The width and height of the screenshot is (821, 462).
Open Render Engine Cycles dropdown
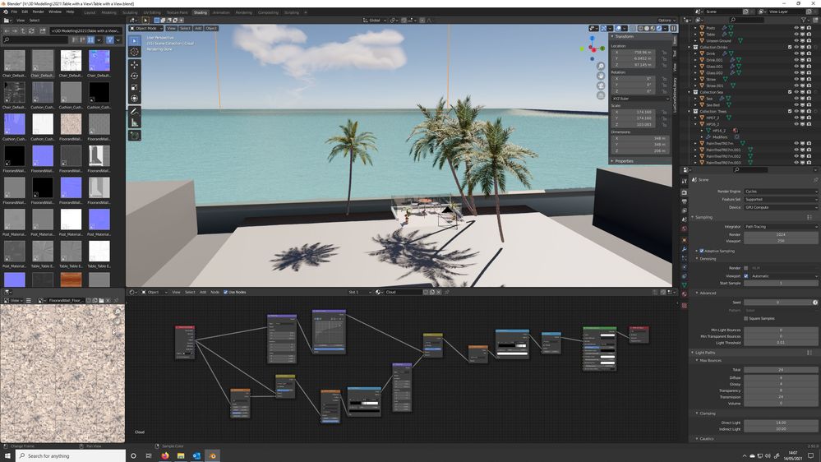pyautogui.click(x=781, y=192)
